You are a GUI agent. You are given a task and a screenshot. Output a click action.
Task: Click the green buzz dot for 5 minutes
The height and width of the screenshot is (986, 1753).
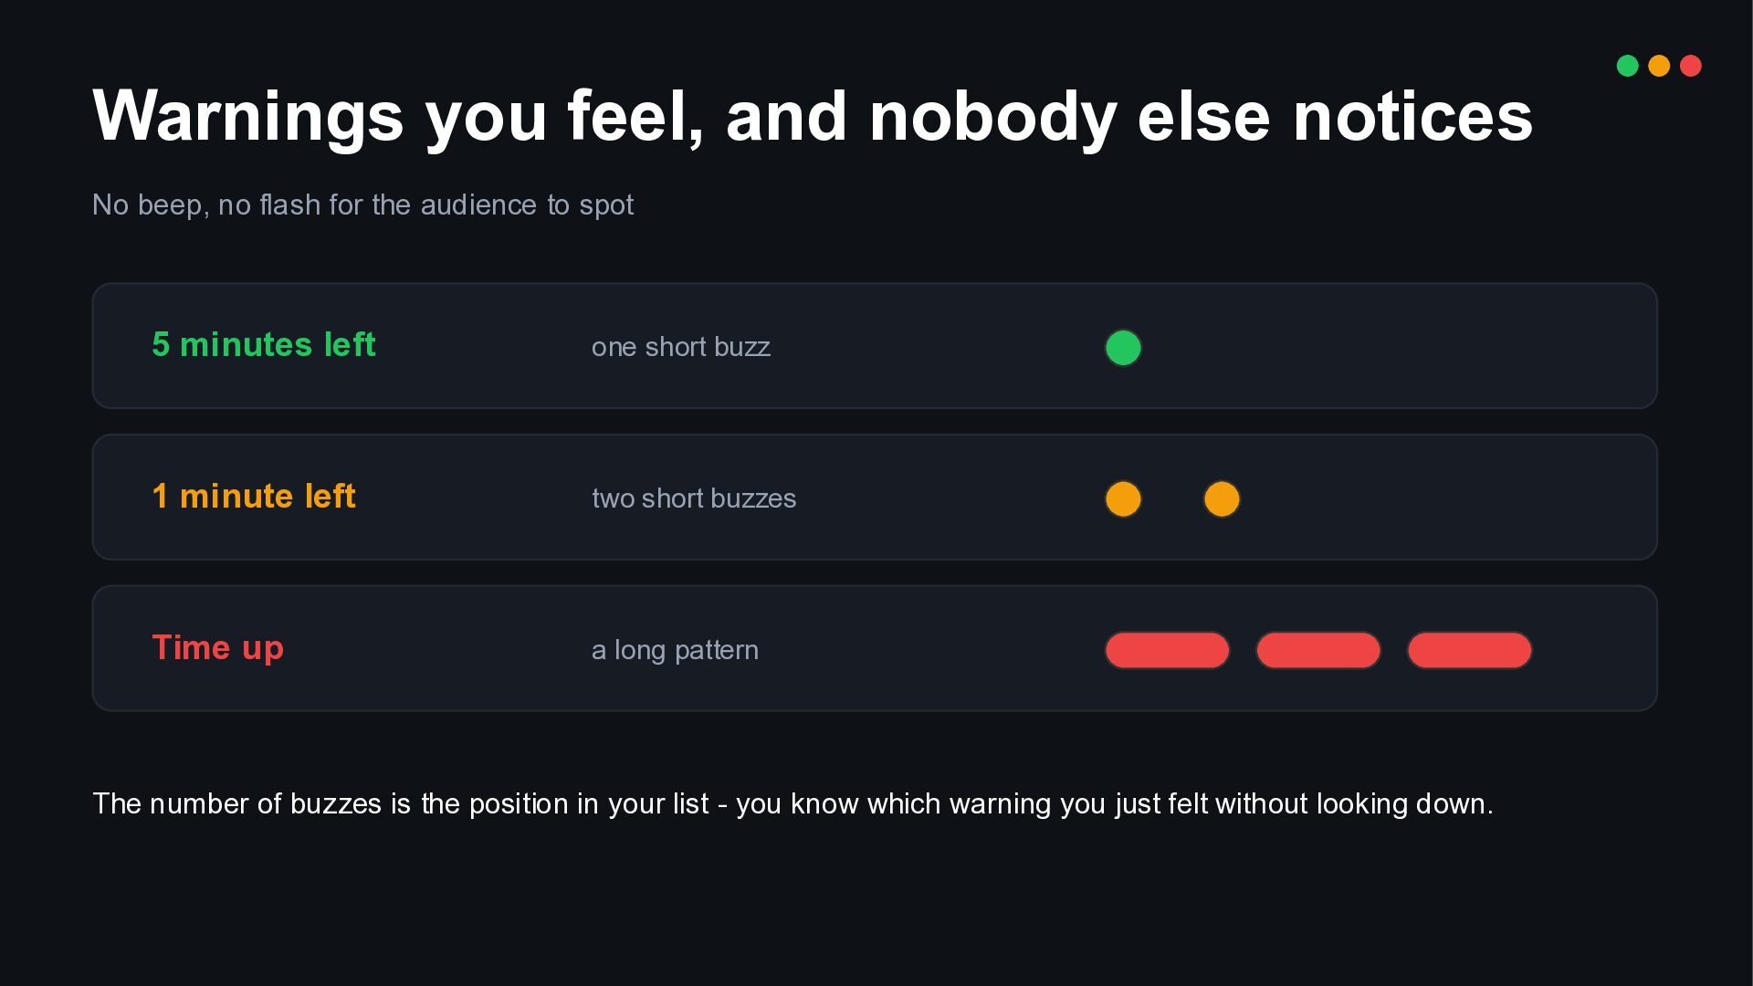[x=1123, y=348]
